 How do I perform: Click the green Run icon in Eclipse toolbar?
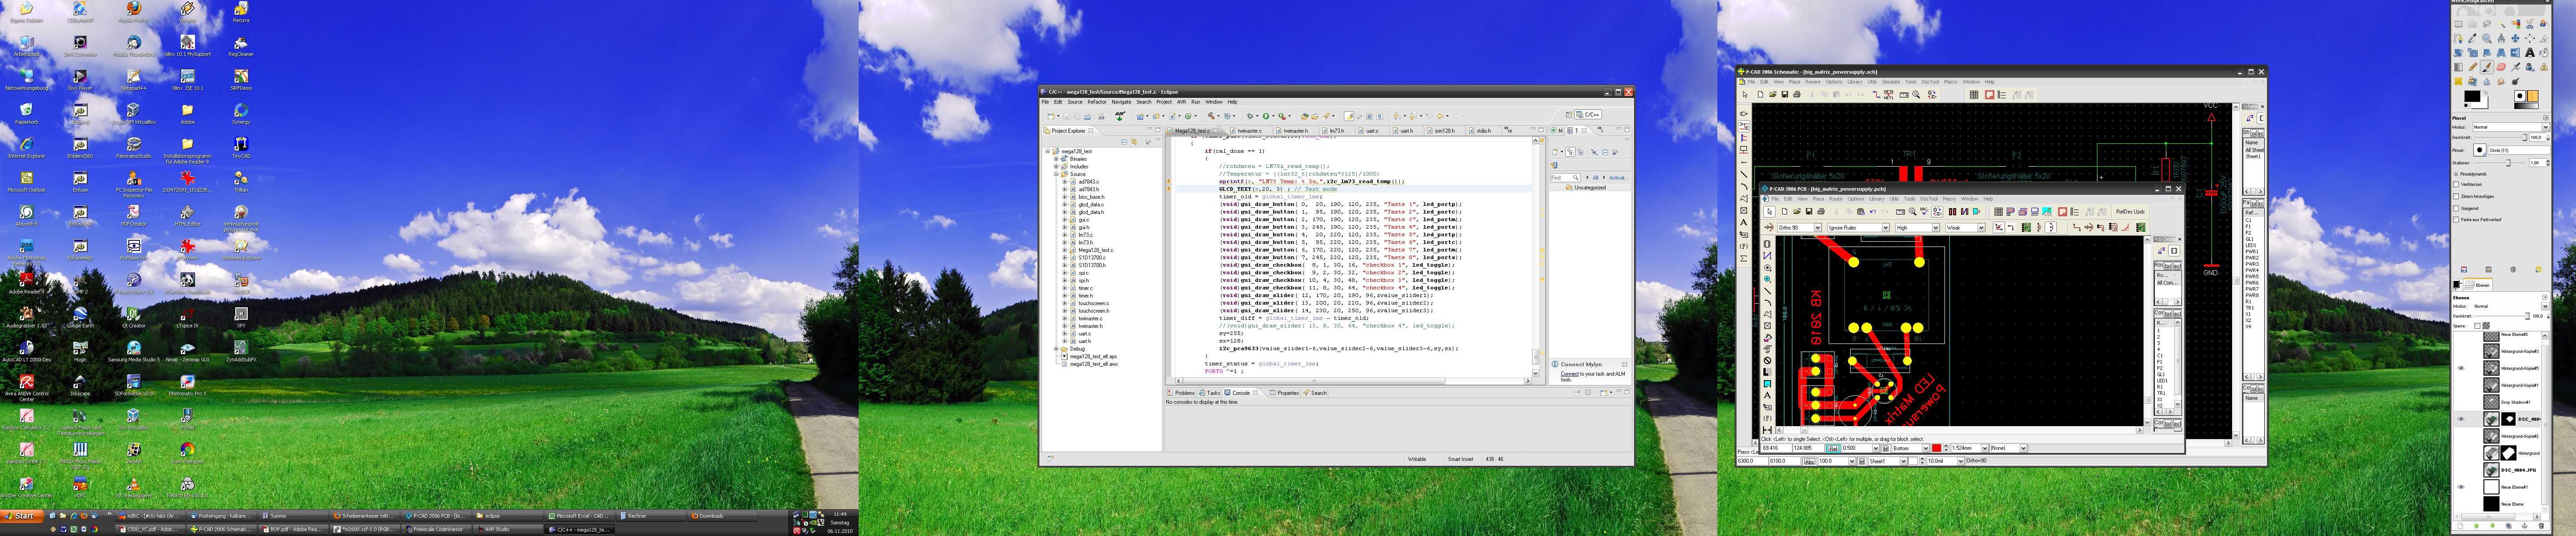[x=1266, y=117]
